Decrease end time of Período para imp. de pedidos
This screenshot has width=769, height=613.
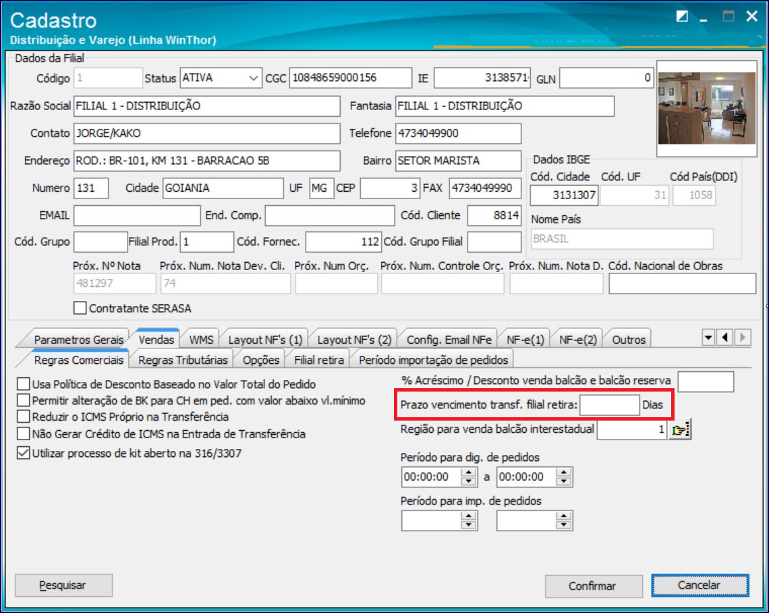pos(564,525)
